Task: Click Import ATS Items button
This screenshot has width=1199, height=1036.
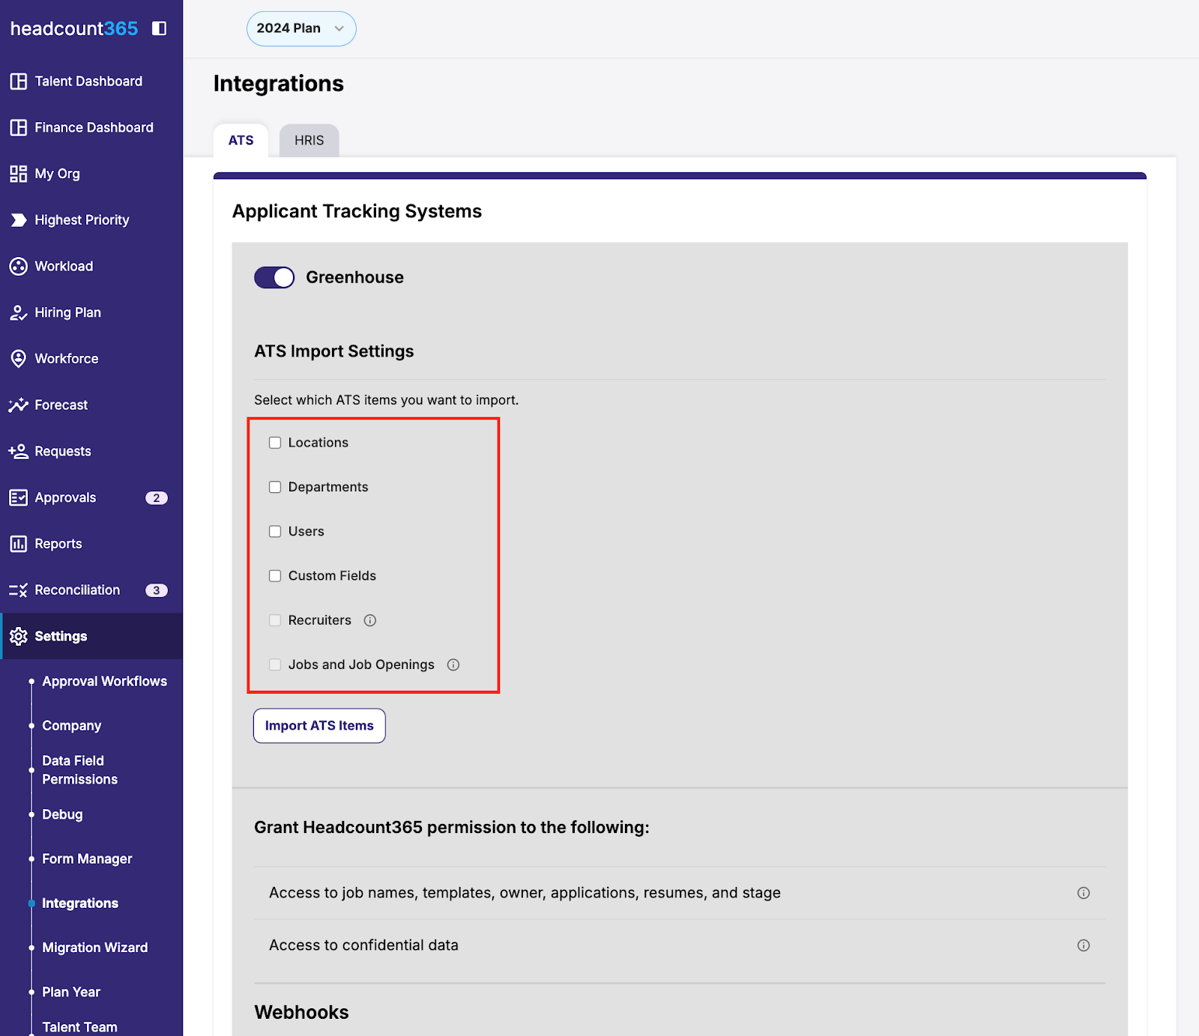Action: tap(319, 726)
